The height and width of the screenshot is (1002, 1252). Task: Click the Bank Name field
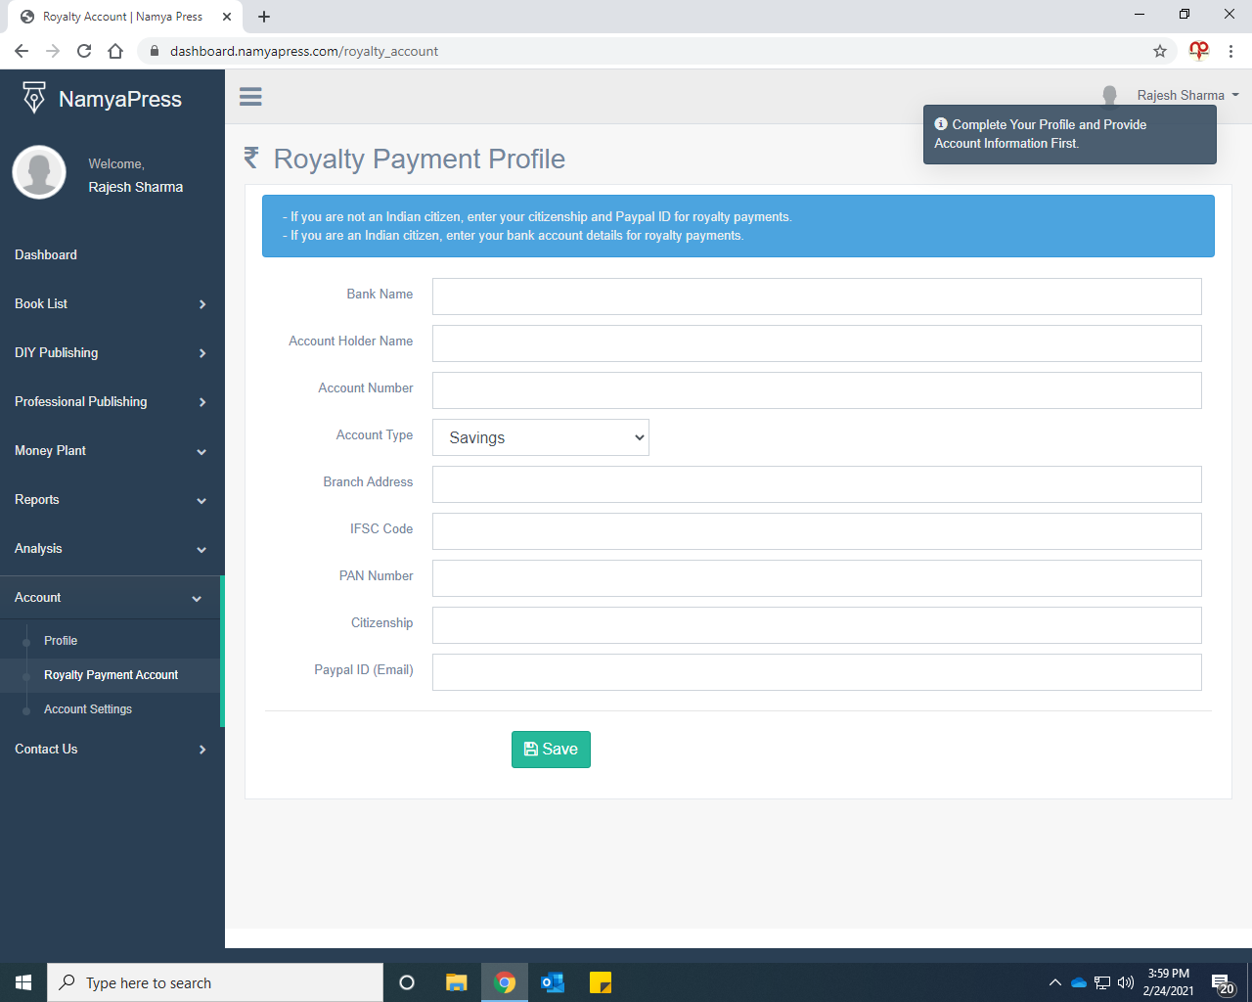(x=817, y=296)
